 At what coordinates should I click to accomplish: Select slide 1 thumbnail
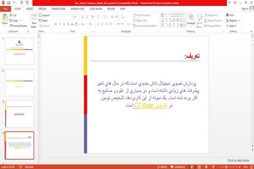point(19,51)
